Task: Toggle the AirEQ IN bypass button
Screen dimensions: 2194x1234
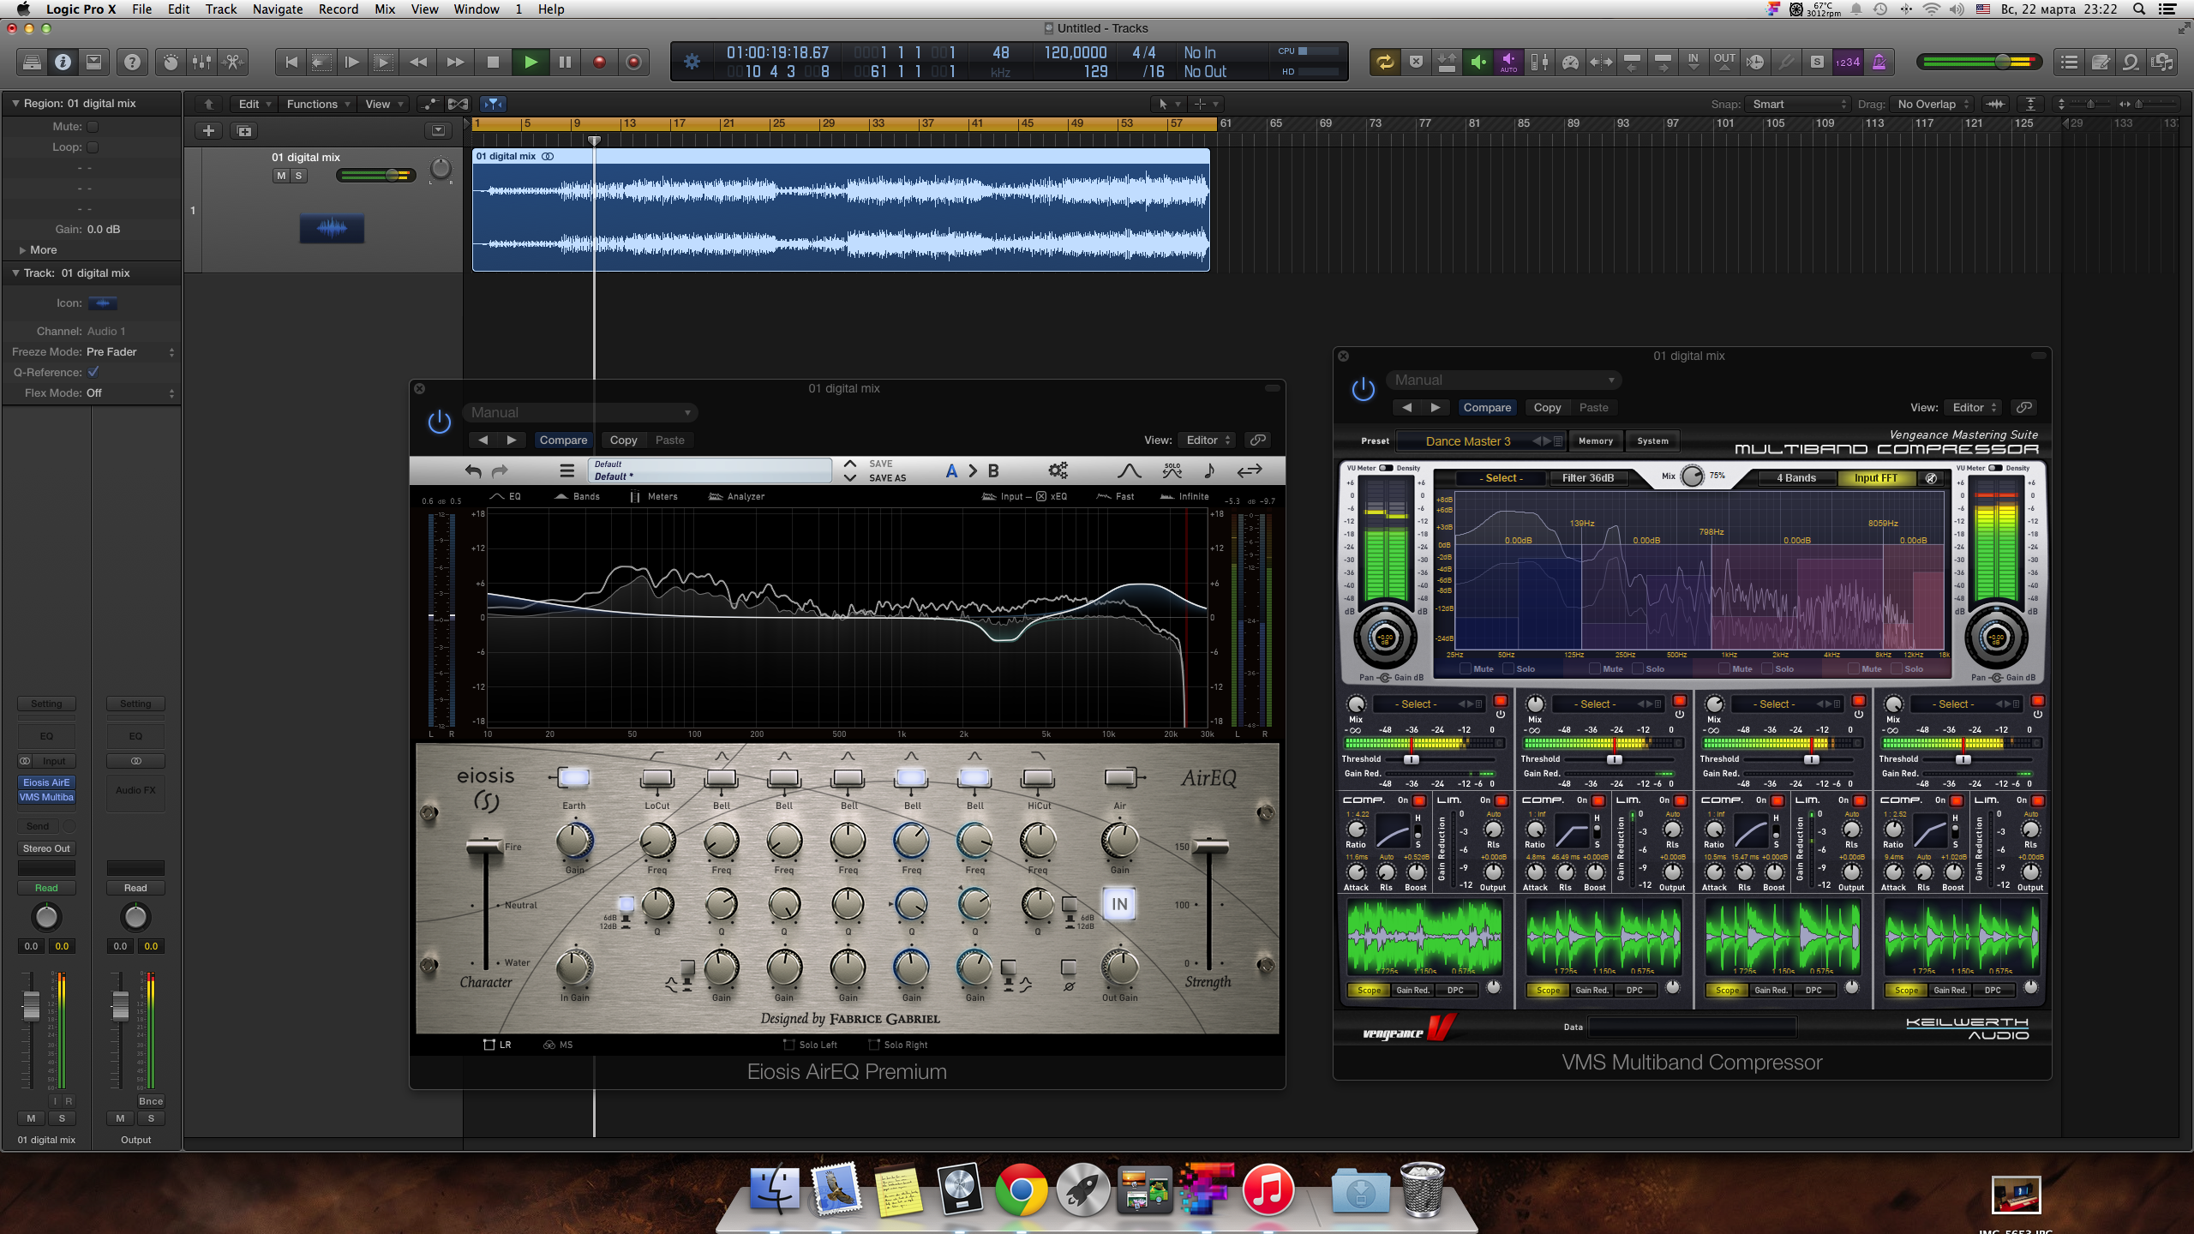Action: pyautogui.click(x=1119, y=904)
